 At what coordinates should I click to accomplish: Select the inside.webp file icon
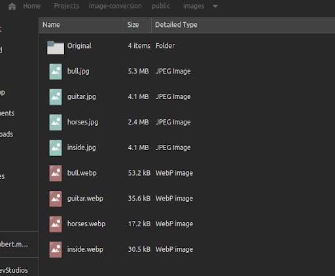click(56, 250)
